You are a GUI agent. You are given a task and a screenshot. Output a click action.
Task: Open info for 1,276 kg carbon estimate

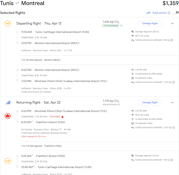(x=173, y=82)
